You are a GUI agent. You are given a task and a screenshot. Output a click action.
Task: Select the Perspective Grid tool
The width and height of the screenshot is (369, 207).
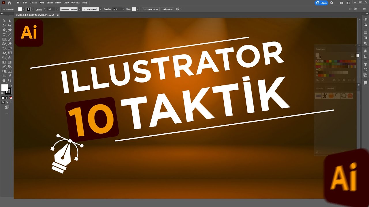10,57
